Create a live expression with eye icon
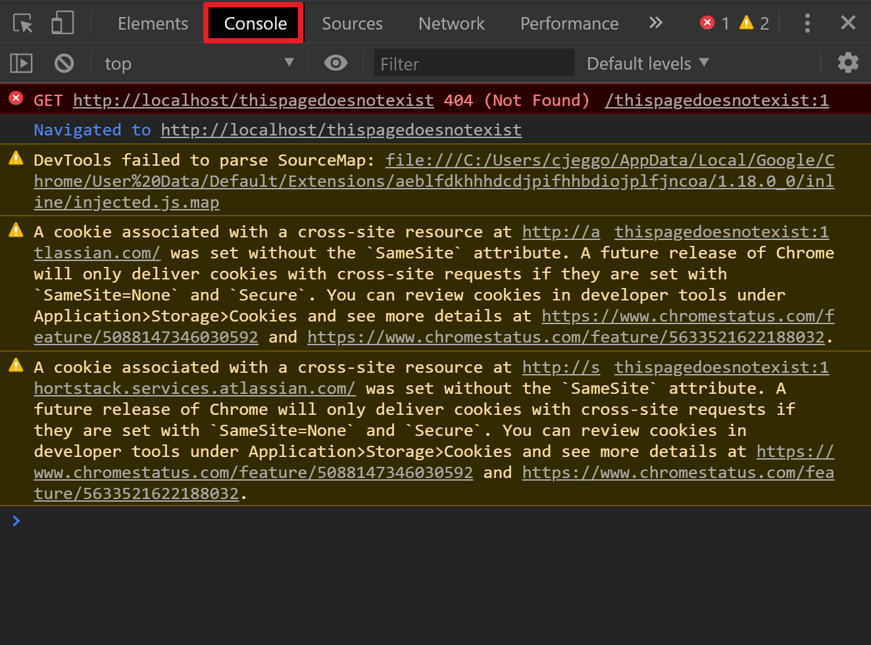 336,63
